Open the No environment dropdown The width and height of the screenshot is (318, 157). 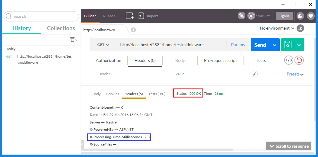click(x=277, y=28)
